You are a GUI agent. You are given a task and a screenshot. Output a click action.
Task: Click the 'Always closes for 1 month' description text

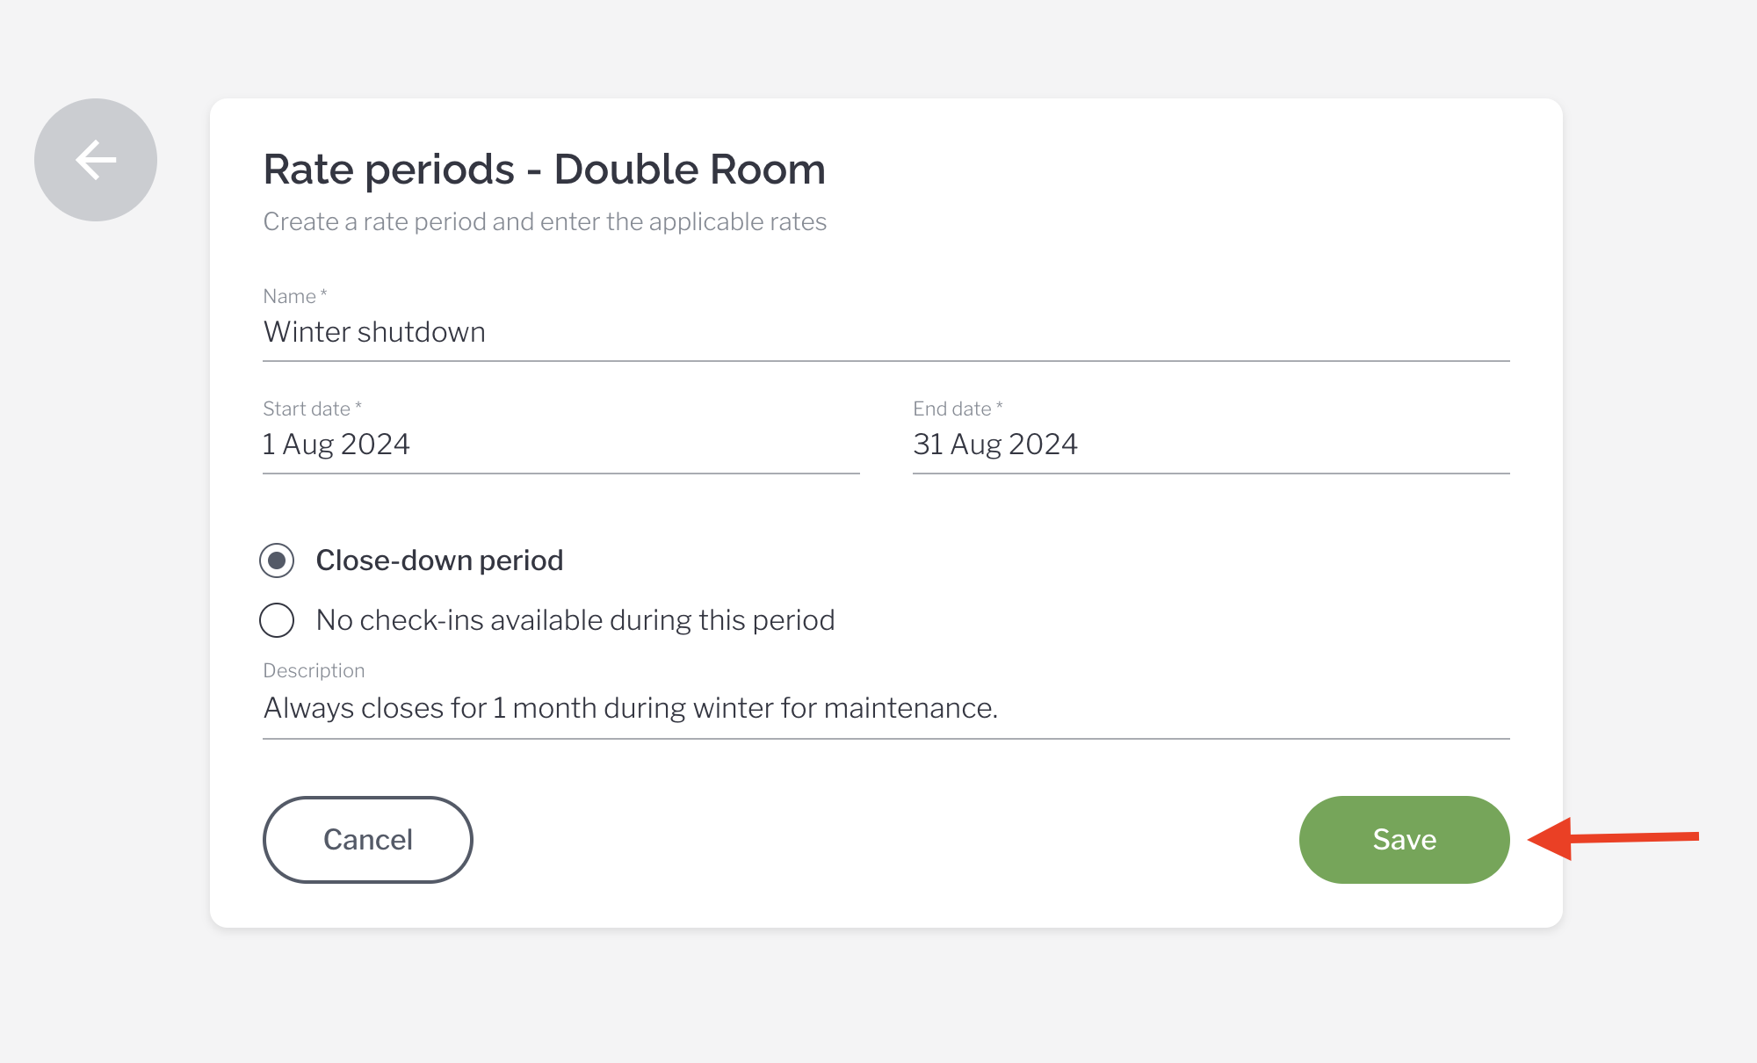point(630,708)
